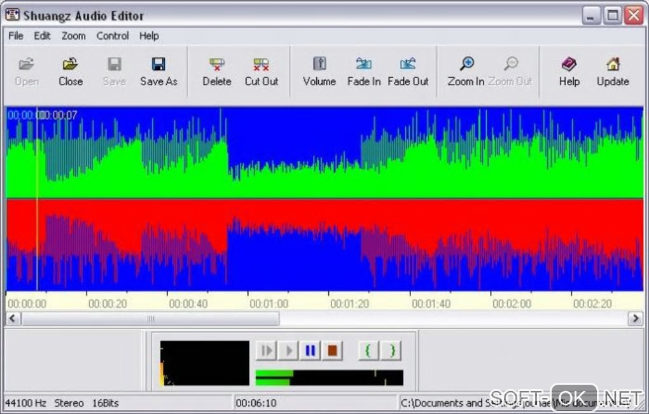Click the 00:01:40 timeline ruler mark
649x414 pixels.
tap(431, 303)
